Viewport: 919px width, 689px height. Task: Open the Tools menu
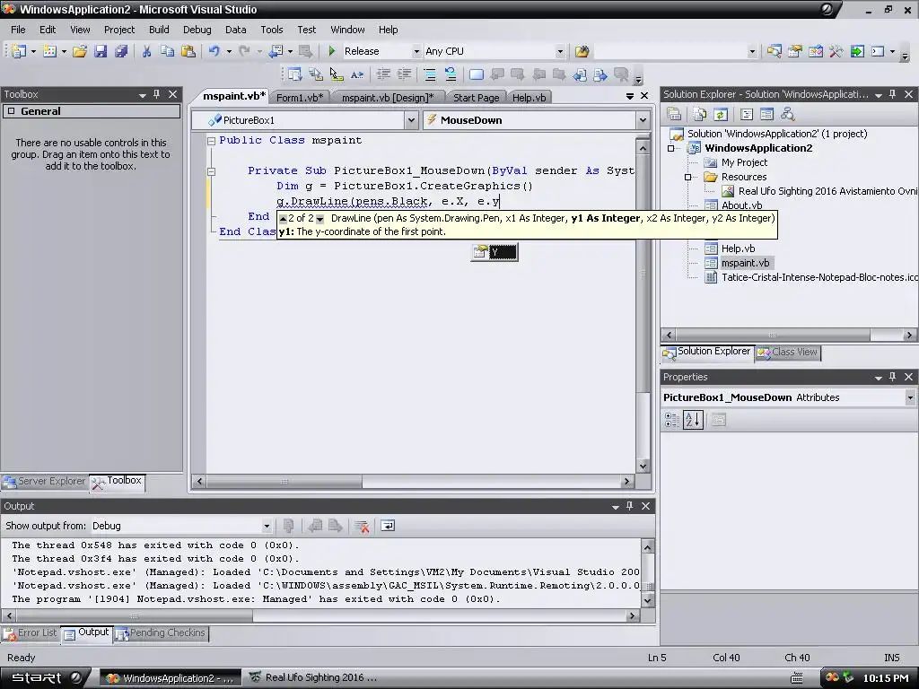pyautogui.click(x=271, y=30)
